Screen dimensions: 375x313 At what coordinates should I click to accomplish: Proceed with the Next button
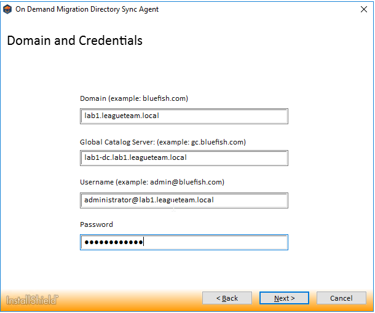coord(284,298)
